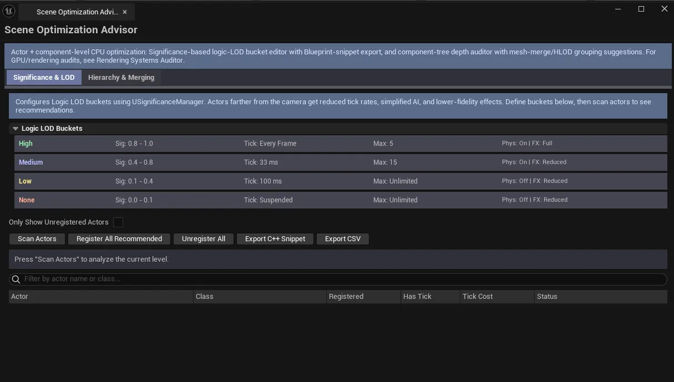Sort by the Class column header
The height and width of the screenshot is (382, 674).
click(x=260, y=297)
